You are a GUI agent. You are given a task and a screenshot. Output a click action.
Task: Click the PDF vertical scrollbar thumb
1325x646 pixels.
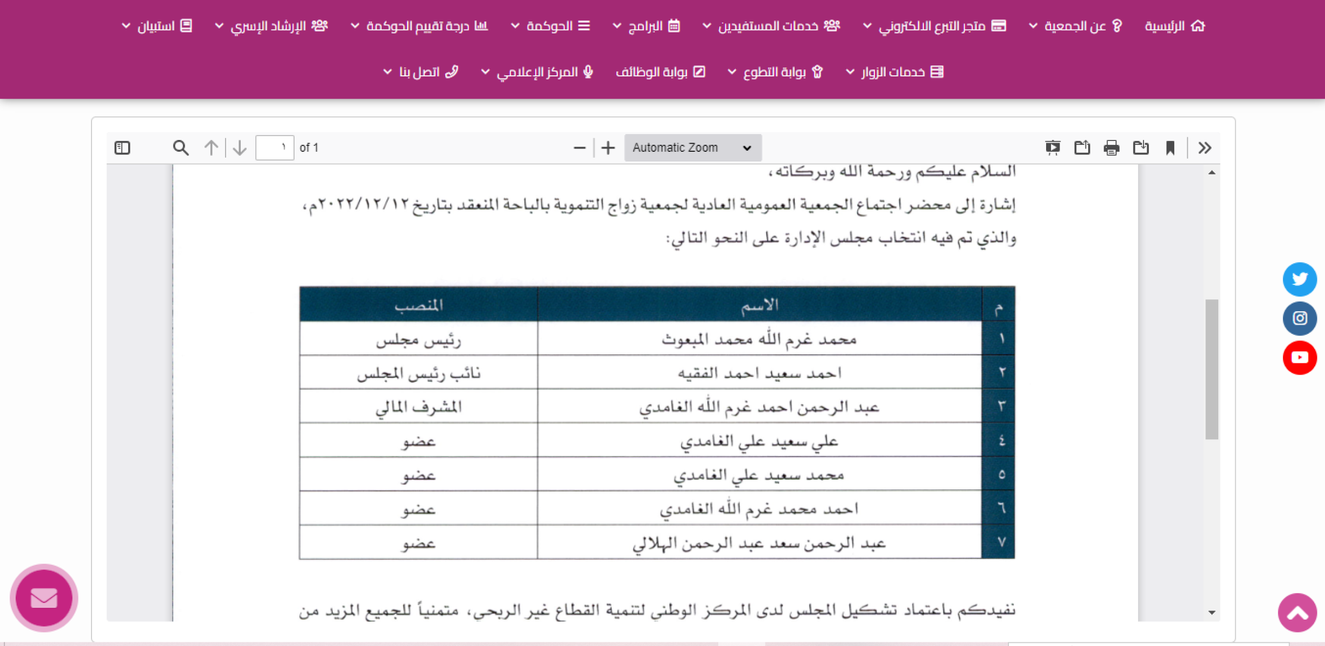[x=1211, y=369]
